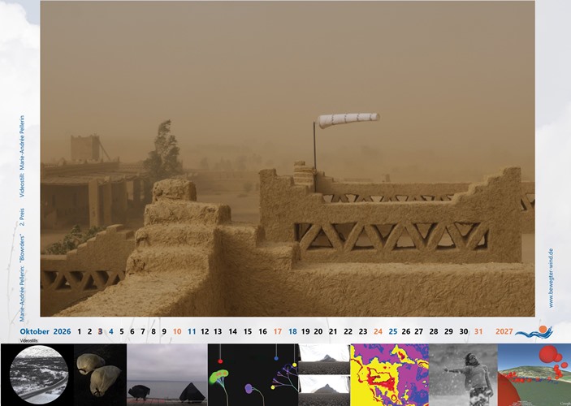Click the 2027 year label
The height and width of the screenshot is (406, 571).
(x=504, y=331)
